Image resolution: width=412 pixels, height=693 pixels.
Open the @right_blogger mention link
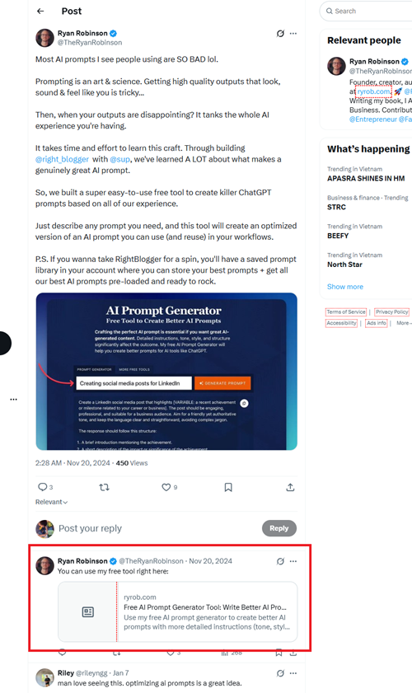(x=62, y=159)
